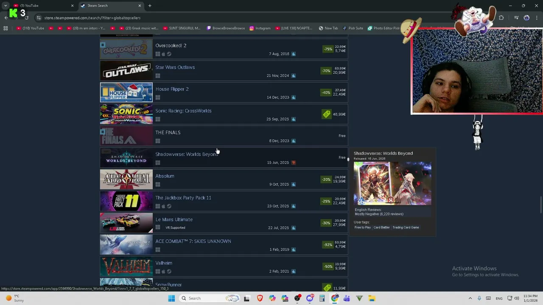Open the ENG language indicator in the tray
This screenshot has width=543, height=305.
(x=499, y=298)
